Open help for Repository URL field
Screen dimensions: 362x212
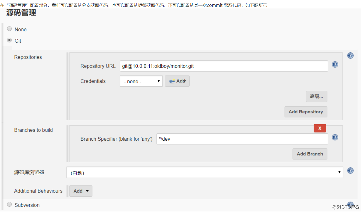335,64
